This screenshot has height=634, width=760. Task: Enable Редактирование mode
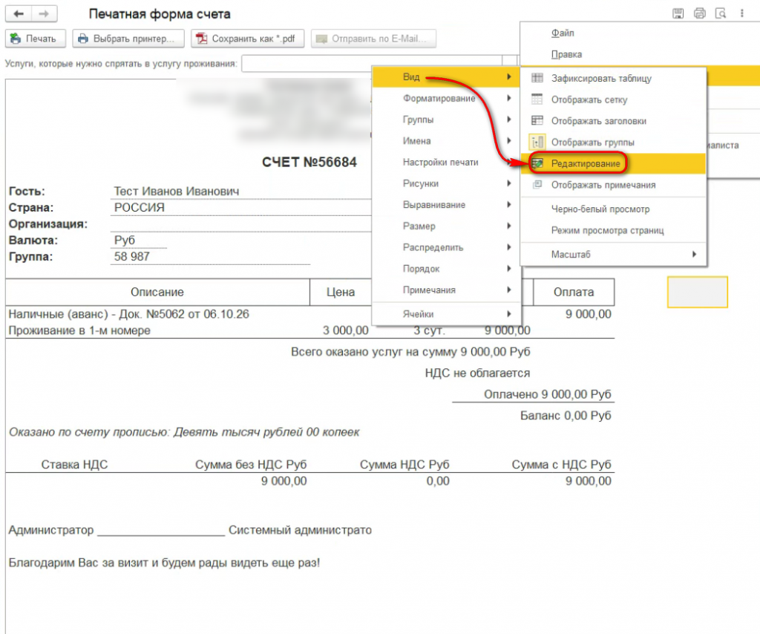pyautogui.click(x=613, y=164)
